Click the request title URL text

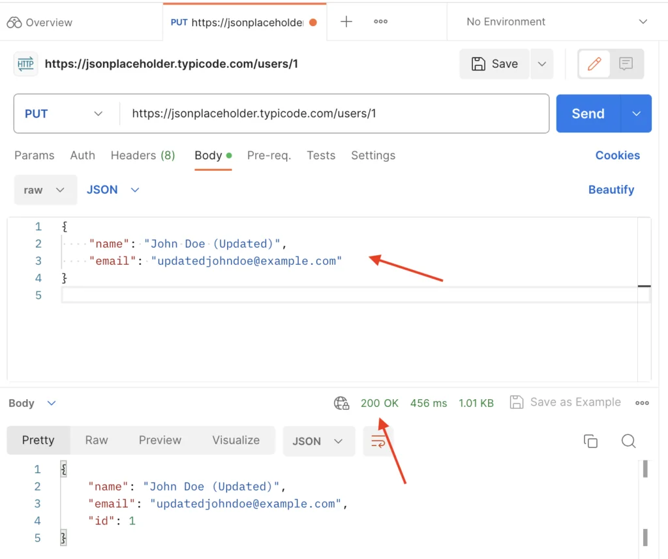(172, 64)
